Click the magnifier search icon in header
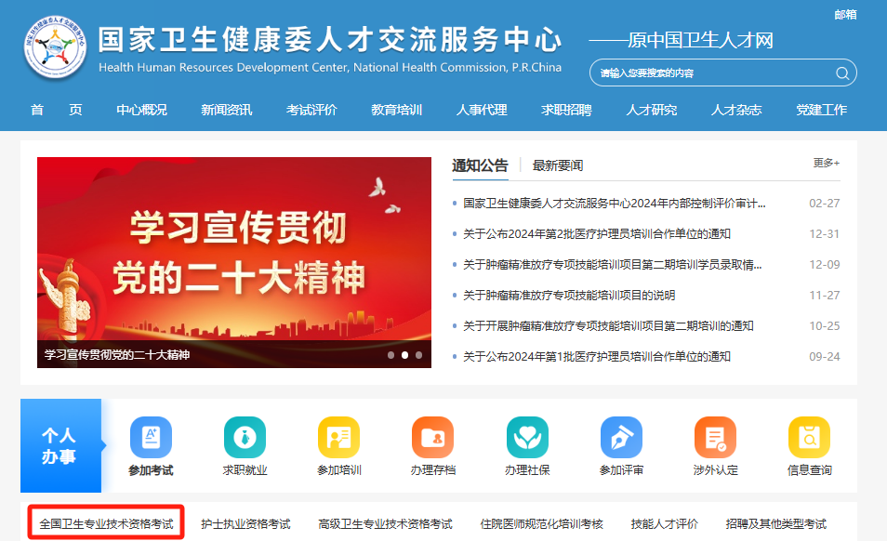This screenshot has height=541, width=887. coord(842,73)
